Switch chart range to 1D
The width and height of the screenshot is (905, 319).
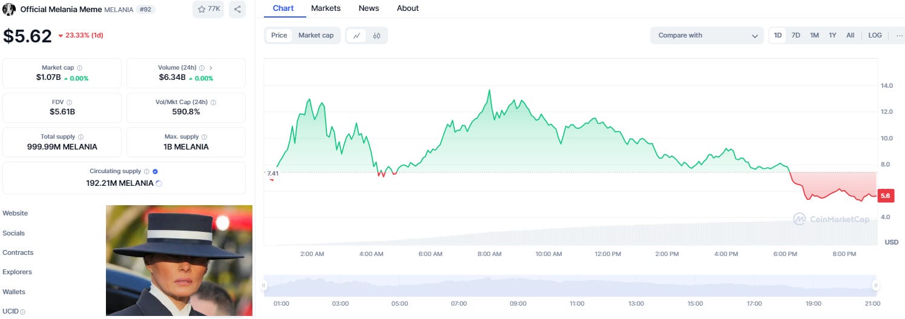coord(778,35)
